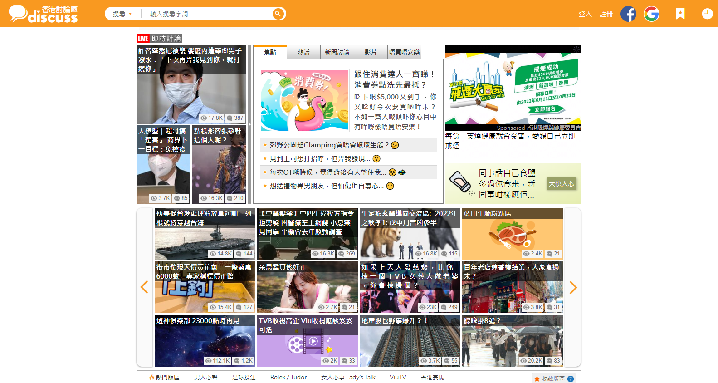Open the 余思霆真係好正 tile
This screenshot has width=718, height=383.
(x=308, y=287)
